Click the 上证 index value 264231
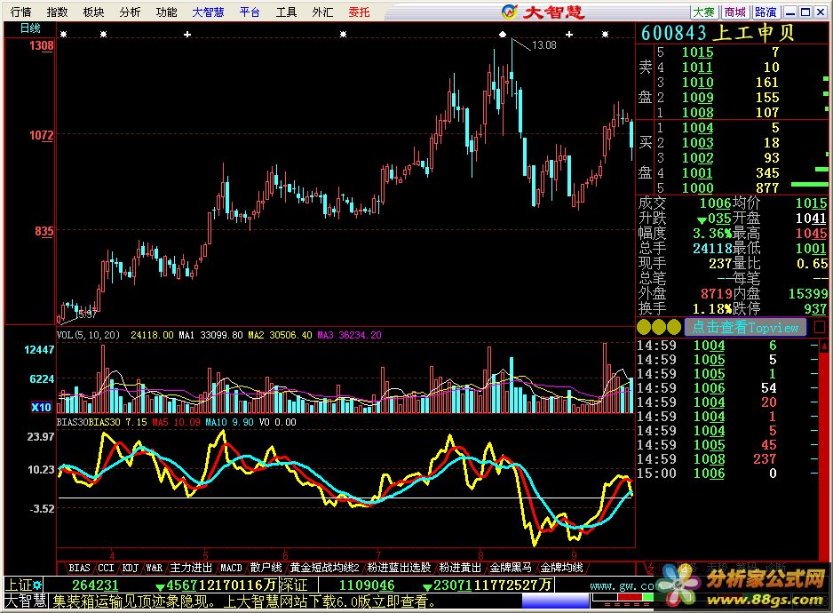 (95, 585)
